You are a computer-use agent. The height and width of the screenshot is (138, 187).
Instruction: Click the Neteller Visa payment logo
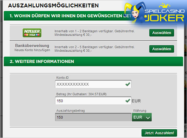(x=32, y=33)
